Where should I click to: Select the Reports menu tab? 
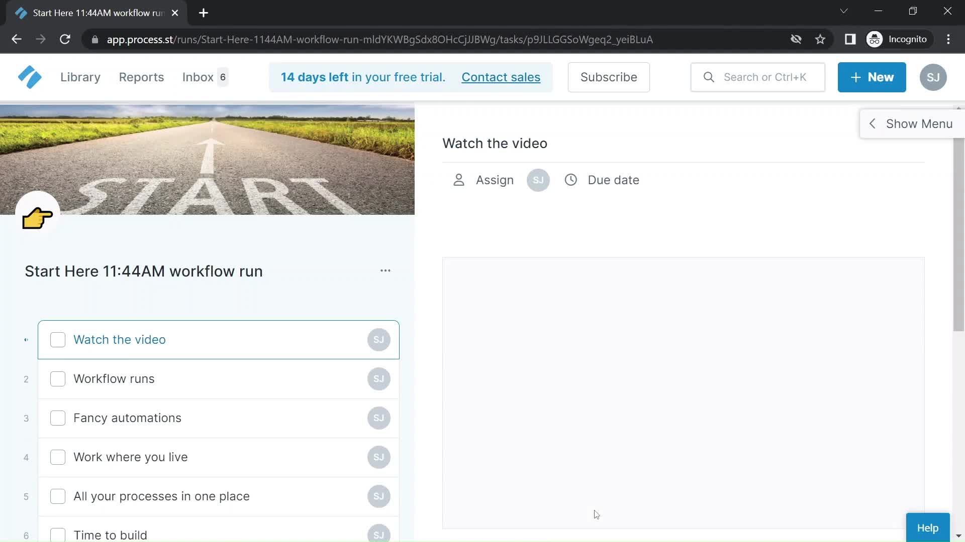[141, 77]
